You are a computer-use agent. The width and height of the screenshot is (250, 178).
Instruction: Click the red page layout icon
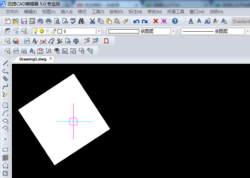(106, 41)
